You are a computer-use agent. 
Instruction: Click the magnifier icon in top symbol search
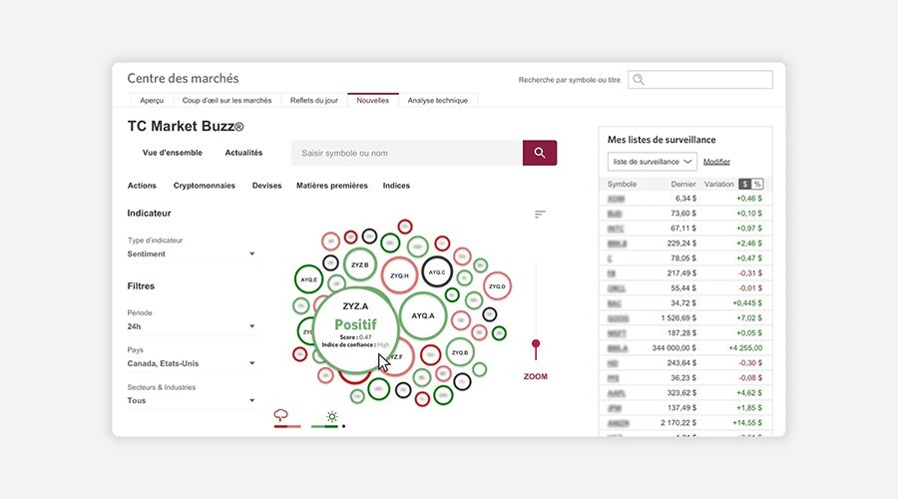[639, 80]
